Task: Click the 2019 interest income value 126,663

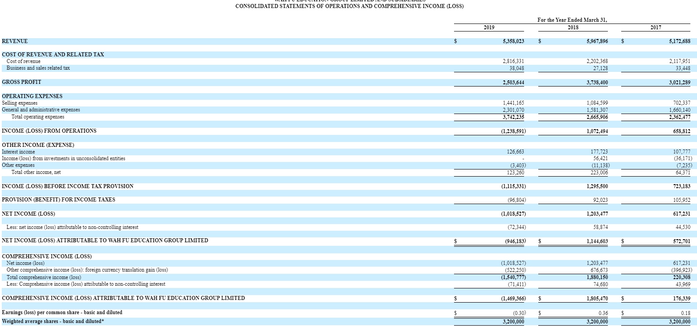Action: click(515, 152)
